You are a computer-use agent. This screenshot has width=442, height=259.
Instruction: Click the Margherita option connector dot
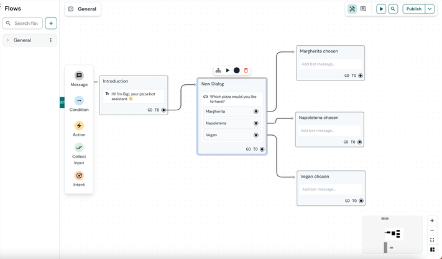point(256,112)
